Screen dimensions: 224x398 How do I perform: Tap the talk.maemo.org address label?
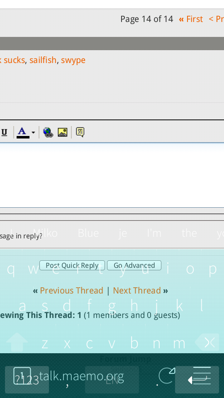82,376
